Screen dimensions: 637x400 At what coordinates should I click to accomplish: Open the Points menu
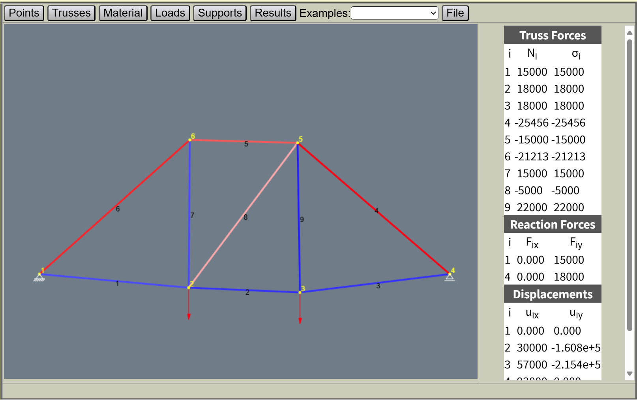point(24,13)
